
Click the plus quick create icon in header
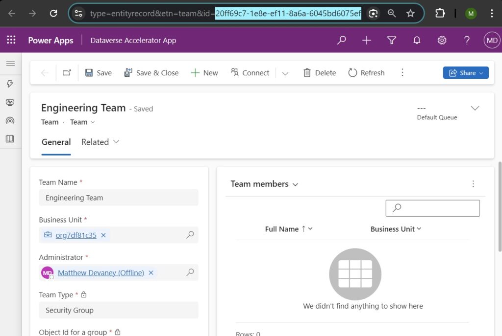[367, 40]
